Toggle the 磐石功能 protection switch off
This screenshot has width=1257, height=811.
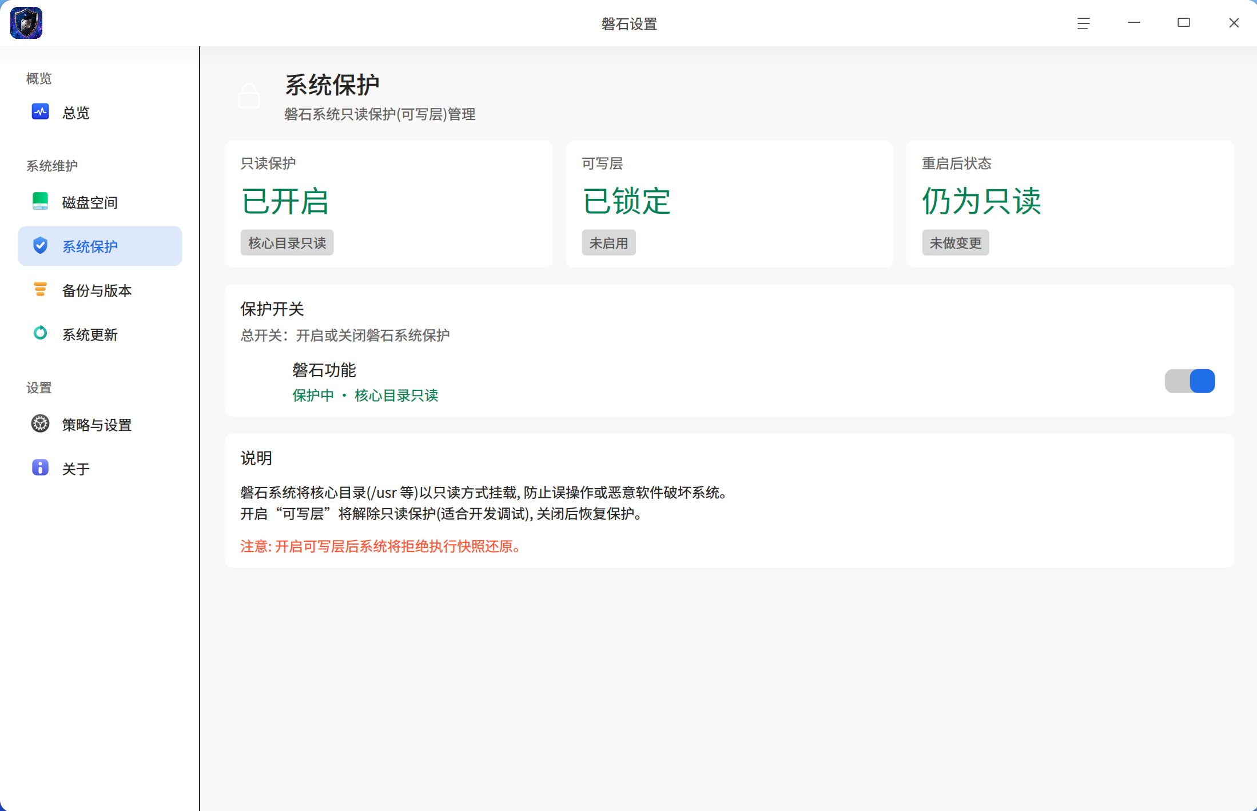tap(1190, 381)
